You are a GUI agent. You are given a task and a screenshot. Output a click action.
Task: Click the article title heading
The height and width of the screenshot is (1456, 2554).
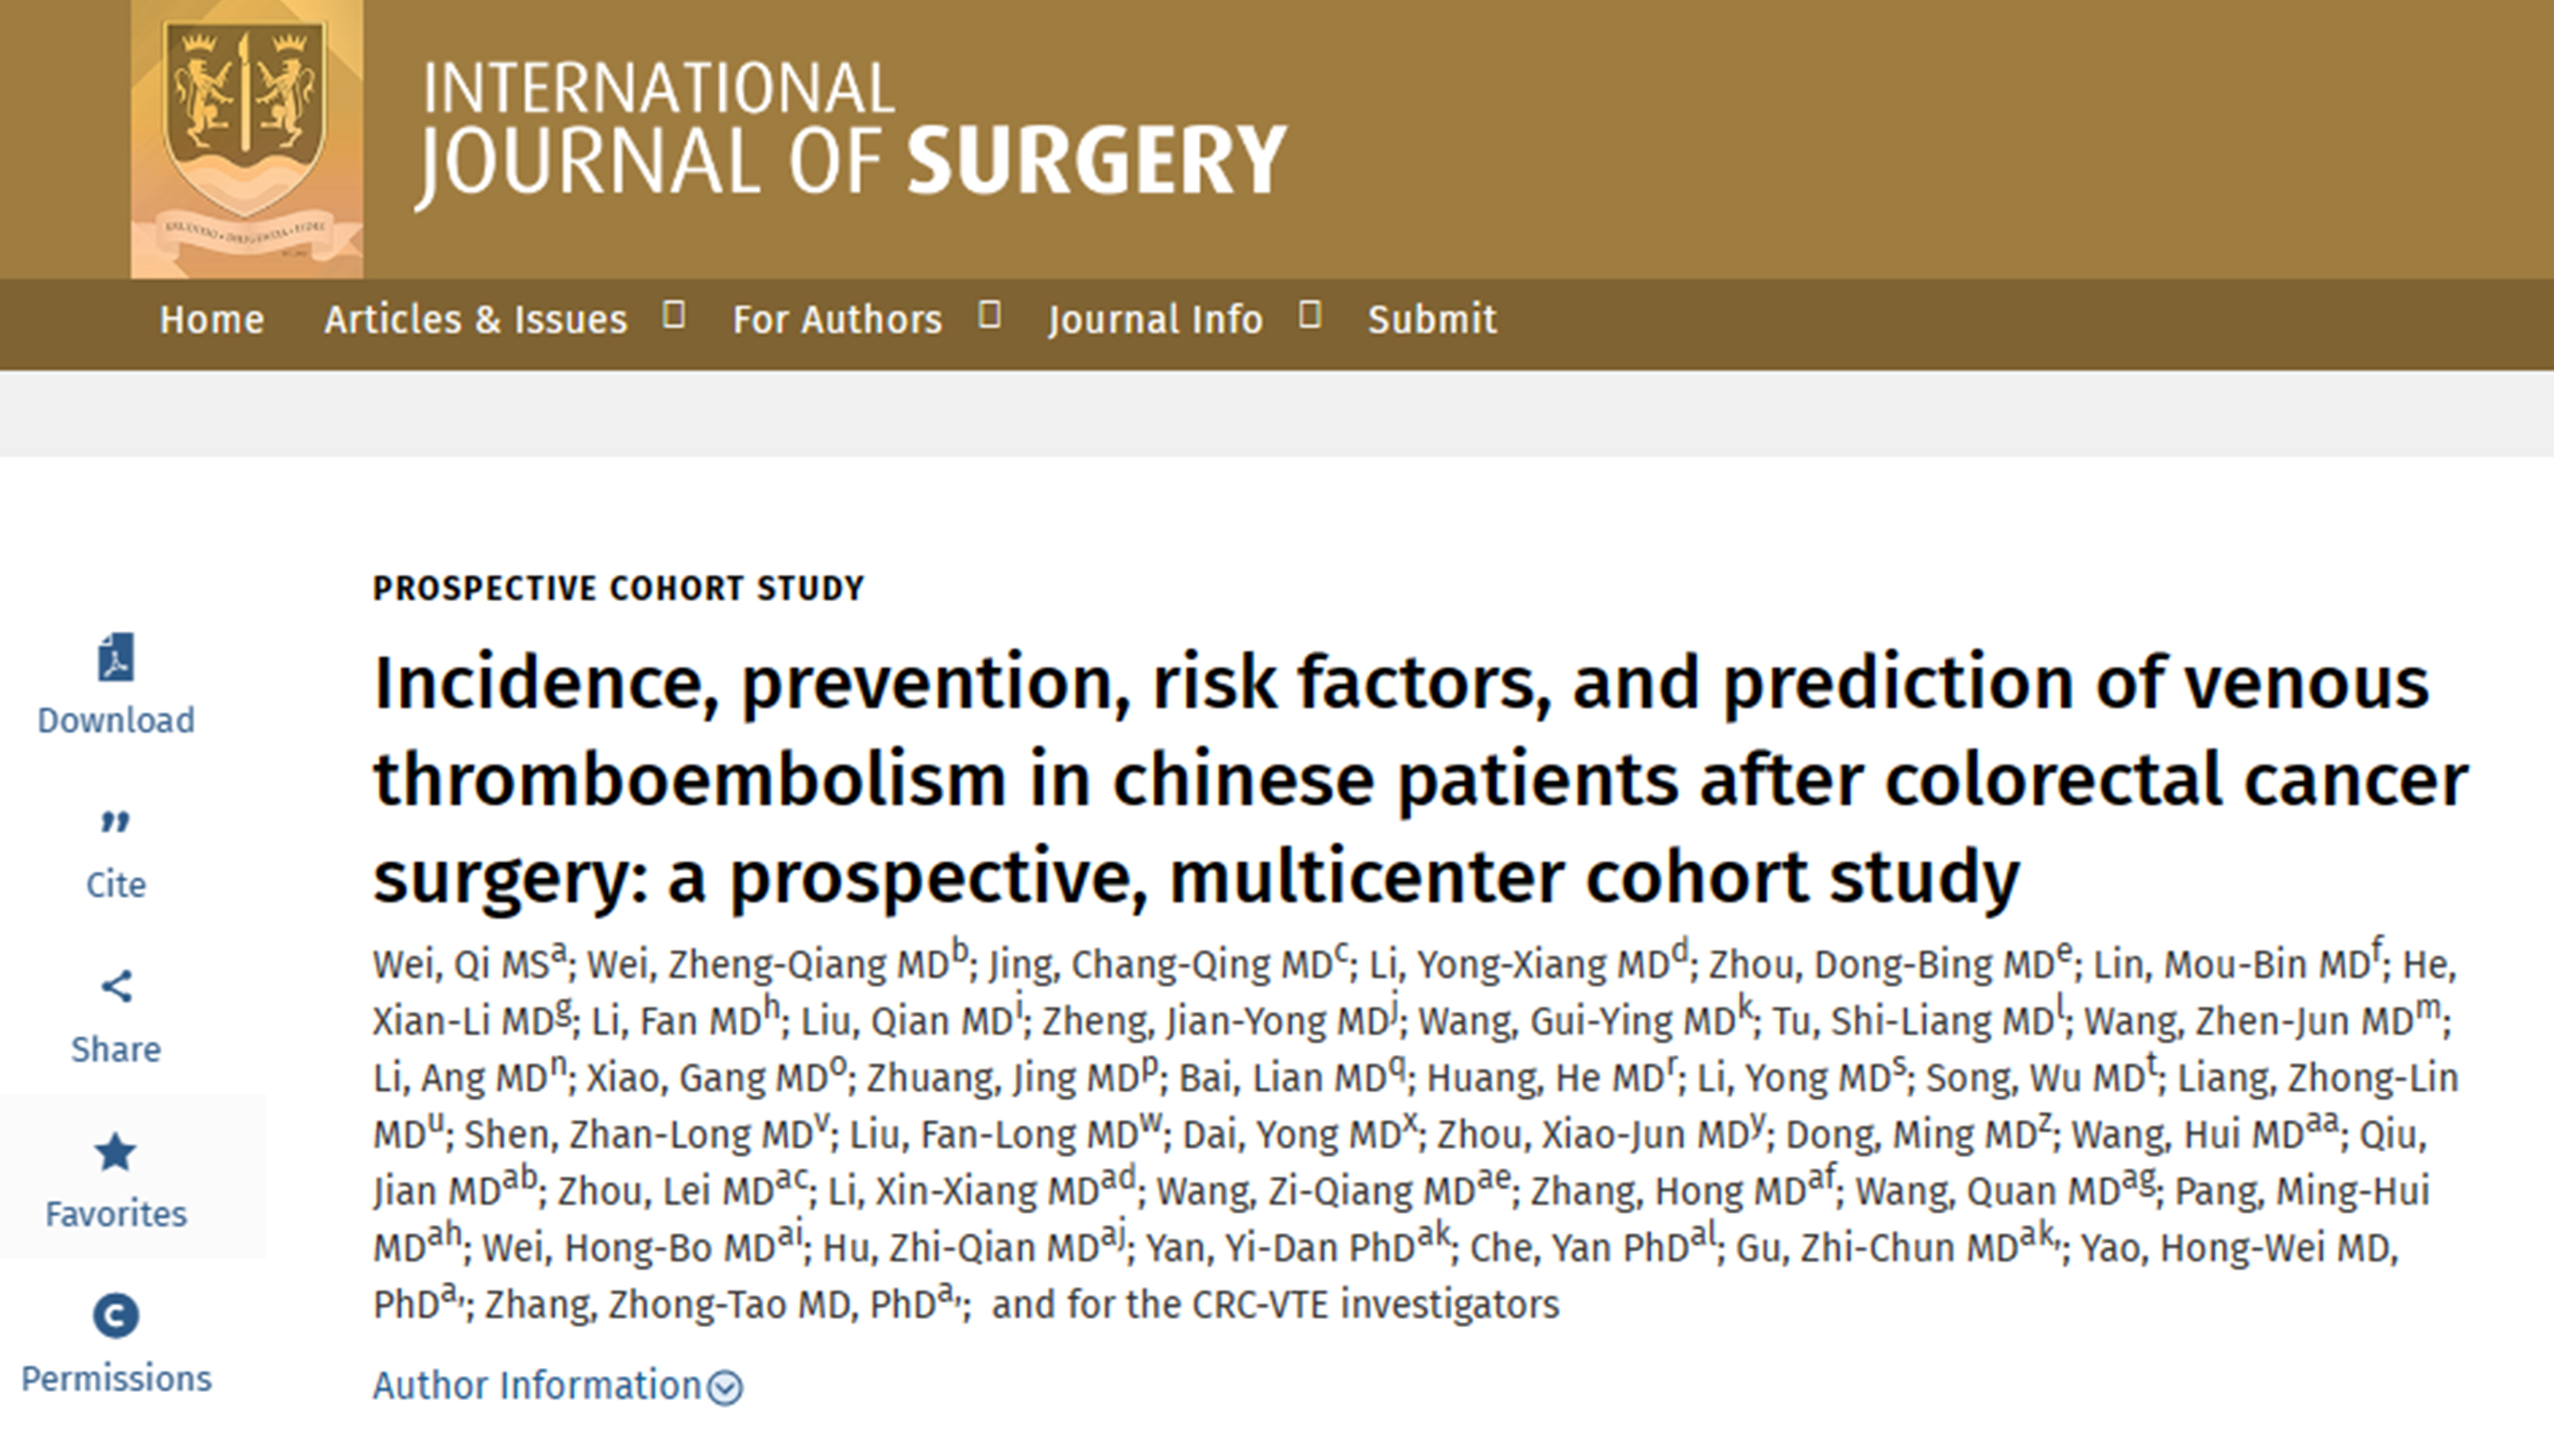(x=1400, y=778)
